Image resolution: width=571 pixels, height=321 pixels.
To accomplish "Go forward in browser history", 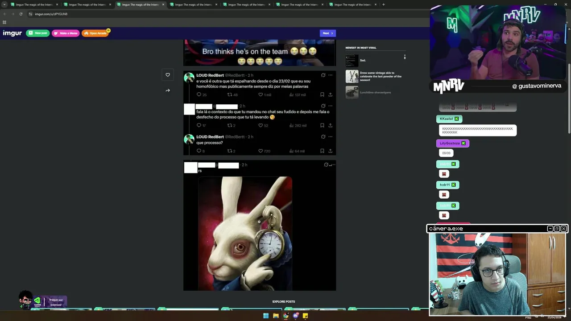I will point(12,14).
